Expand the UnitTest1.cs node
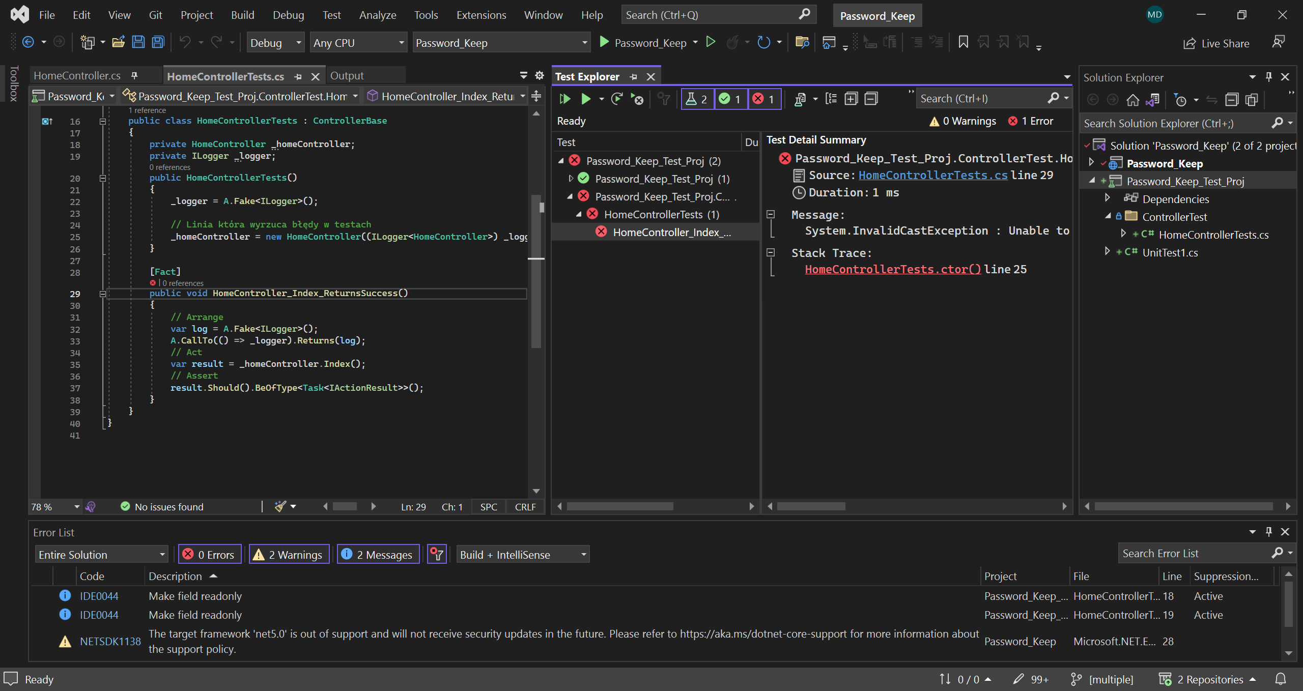This screenshot has height=691, width=1303. (x=1108, y=252)
